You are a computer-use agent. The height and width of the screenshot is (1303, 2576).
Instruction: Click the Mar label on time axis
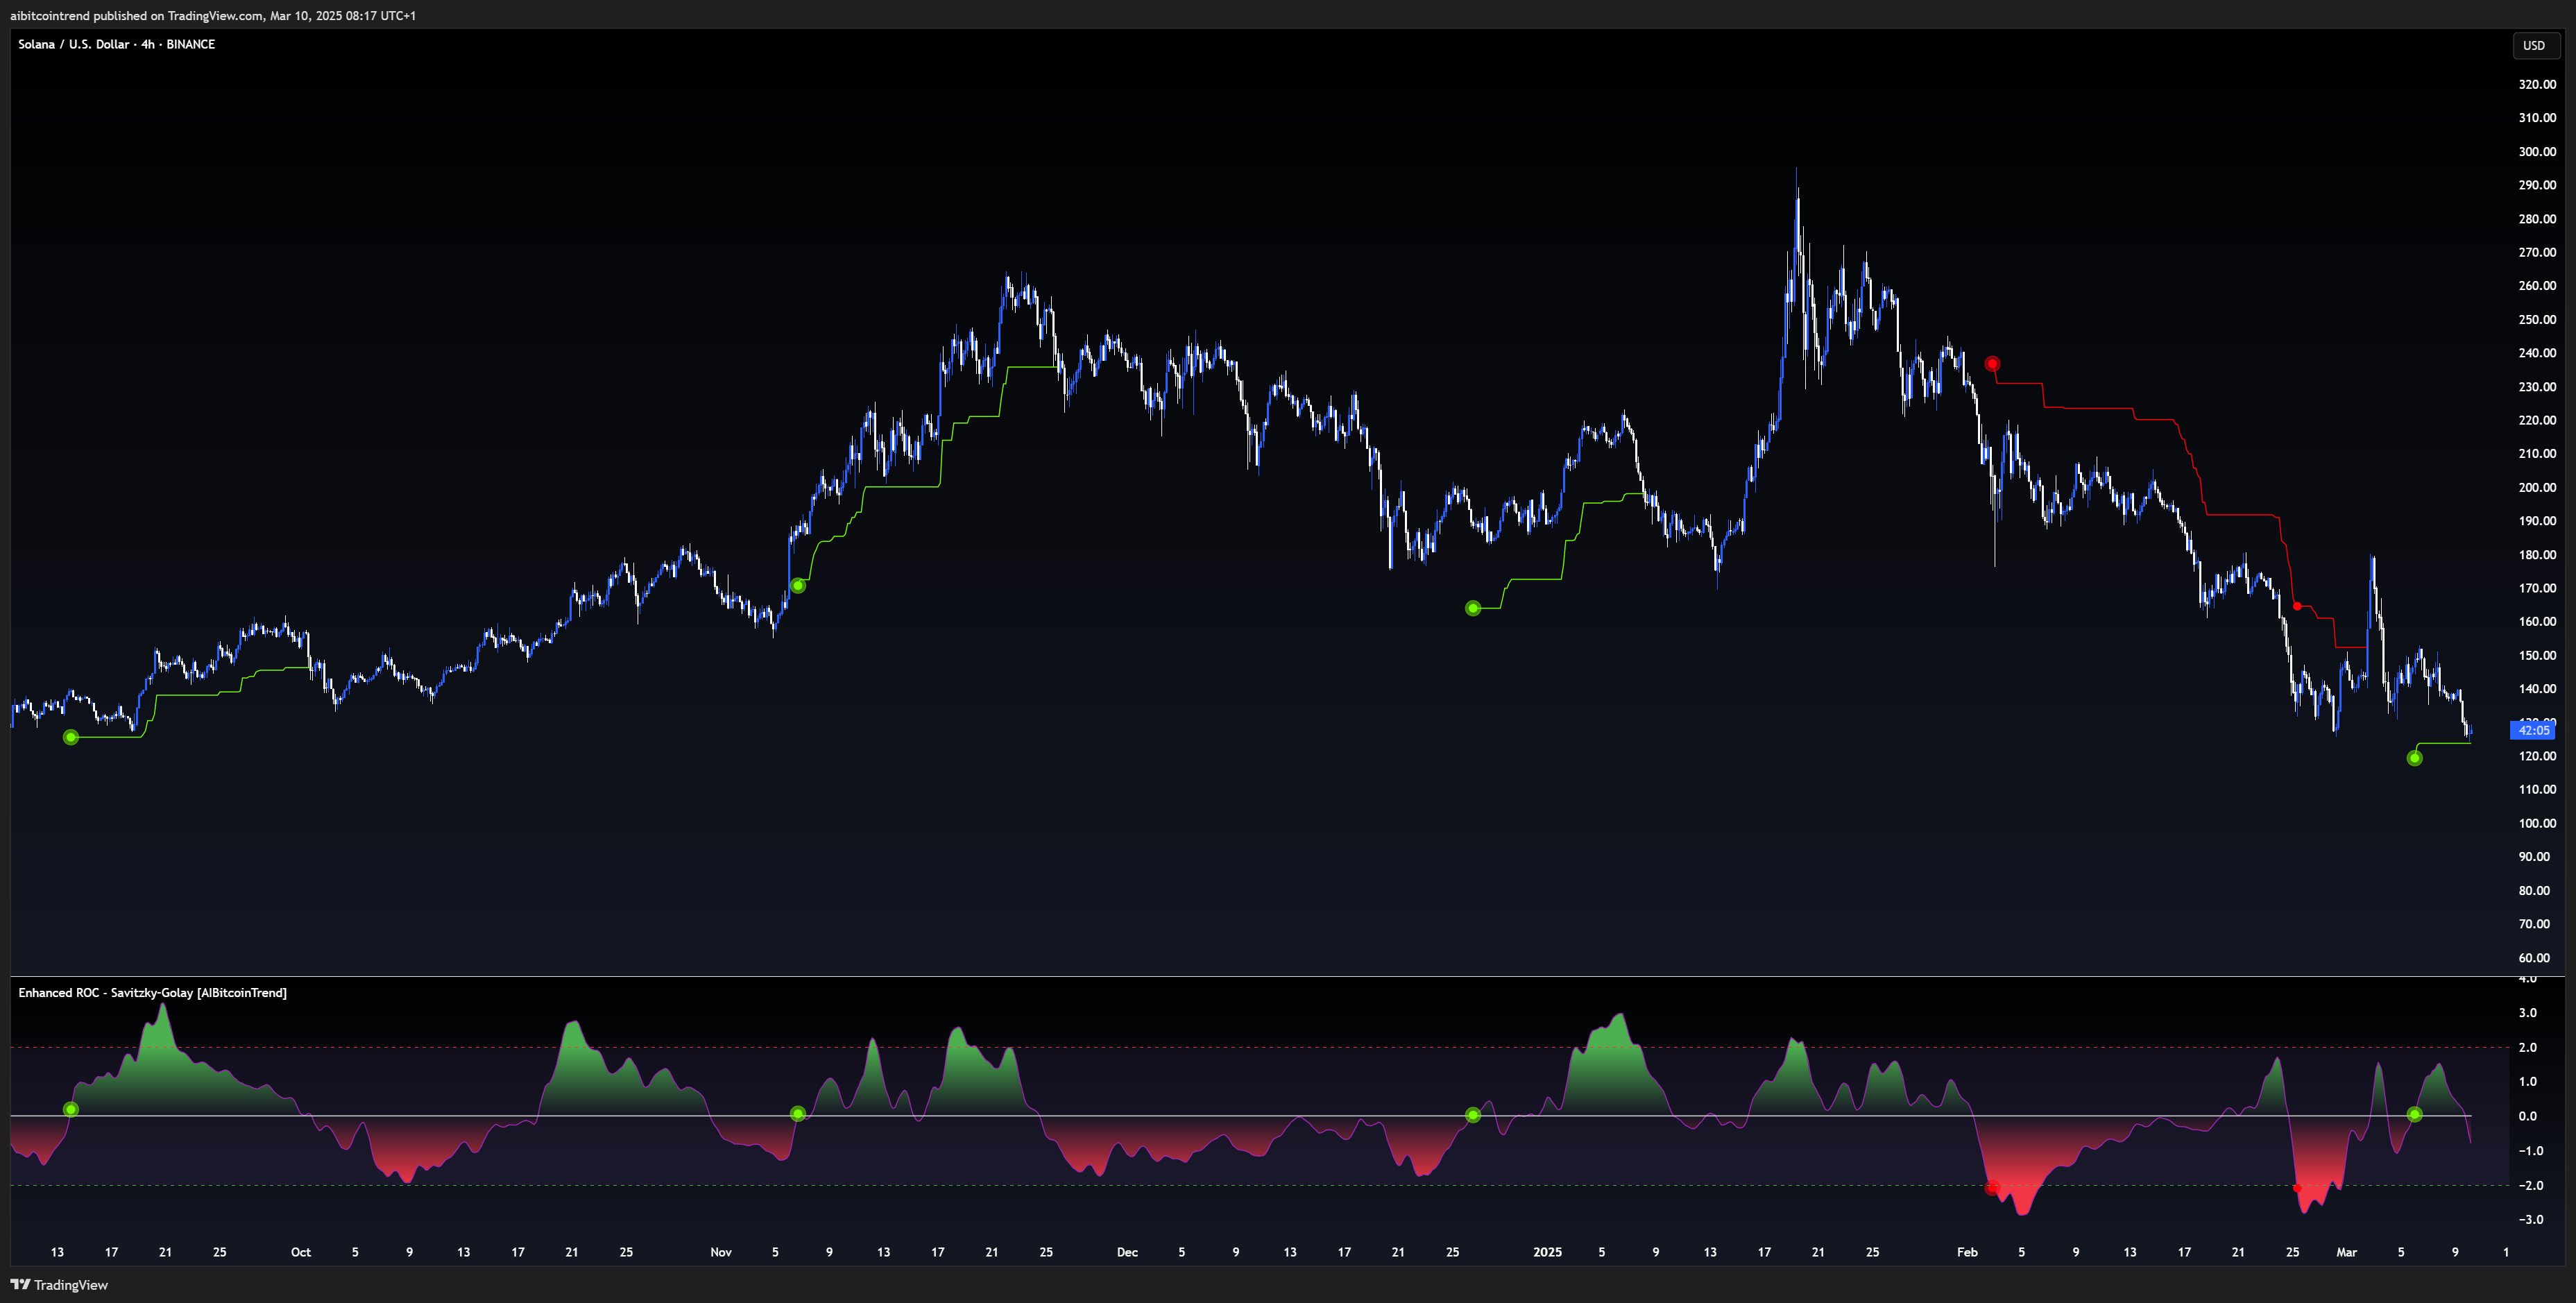[2346, 1252]
